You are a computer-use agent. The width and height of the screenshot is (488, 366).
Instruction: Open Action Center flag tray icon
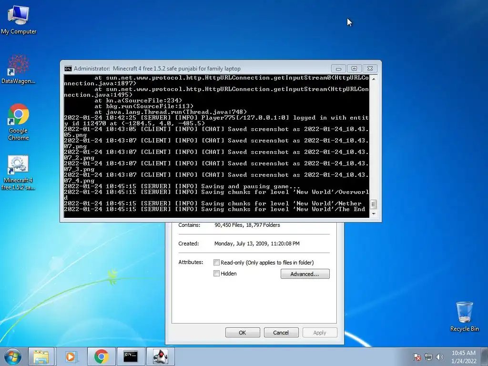[417, 357]
